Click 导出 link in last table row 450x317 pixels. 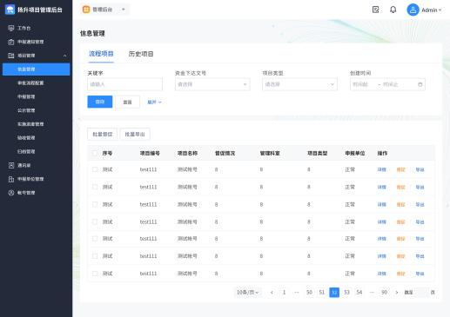(420, 274)
